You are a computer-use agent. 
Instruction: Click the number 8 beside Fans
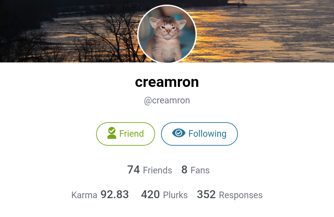tap(184, 170)
